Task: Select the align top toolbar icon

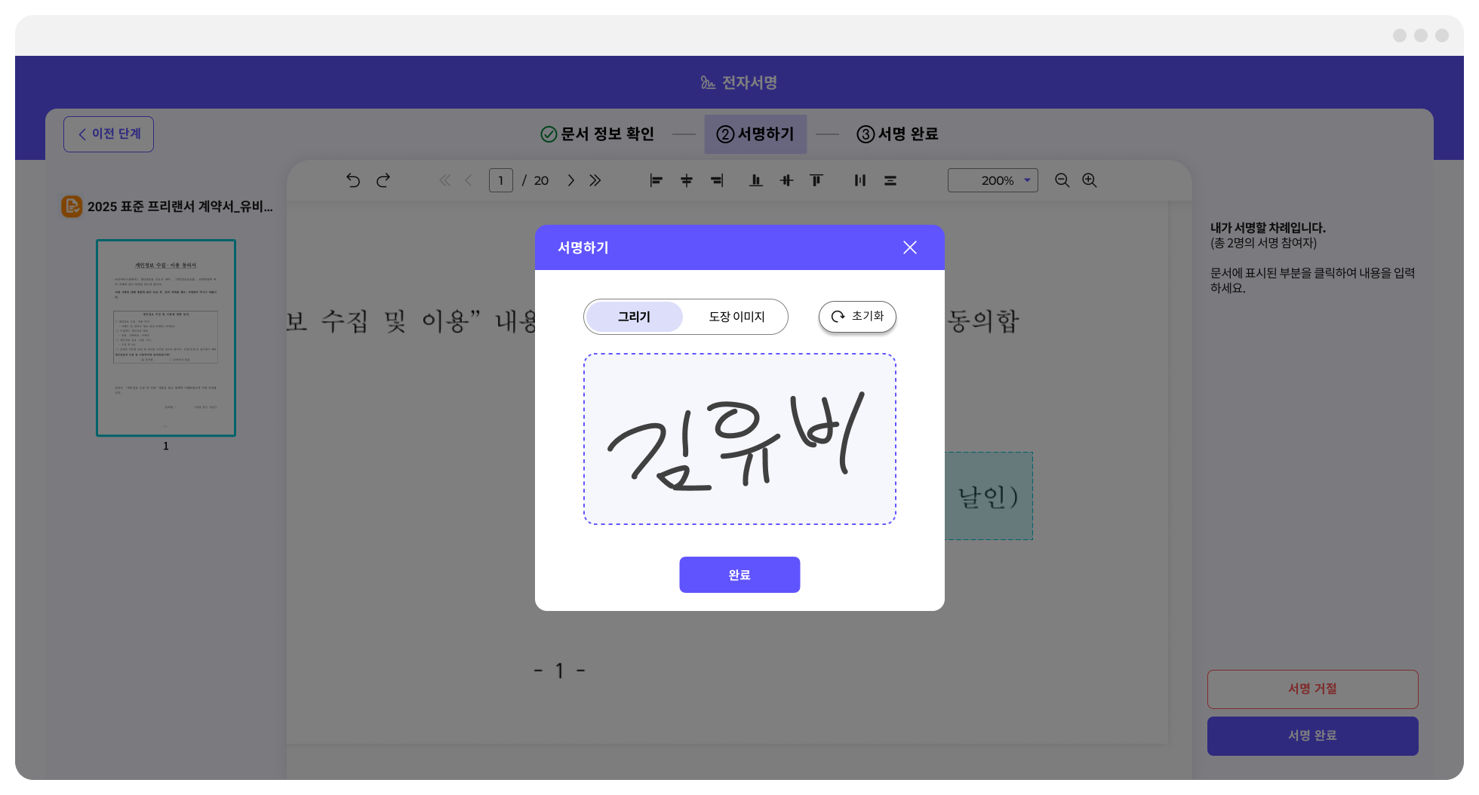Action: [816, 180]
